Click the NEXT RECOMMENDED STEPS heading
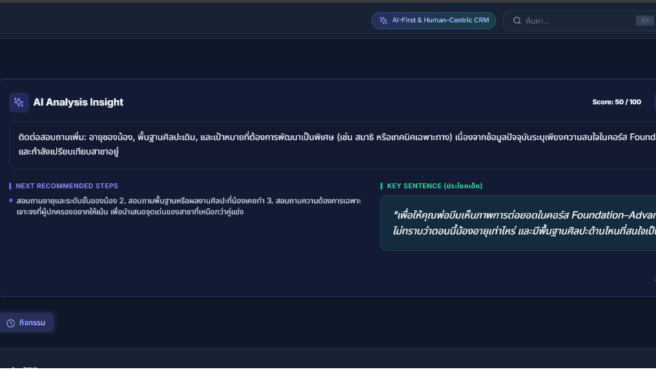The width and height of the screenshot is (656, 369). click(67, 186)
